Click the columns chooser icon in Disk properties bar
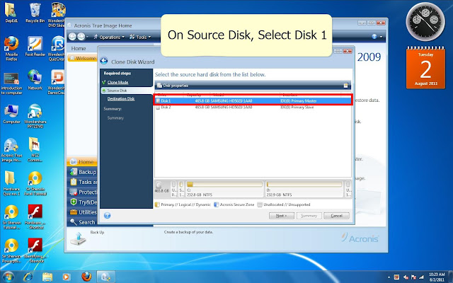 coord(345,86)
